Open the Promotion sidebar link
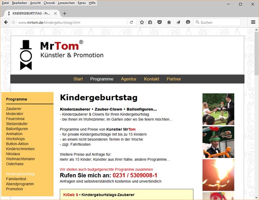 (x=14, y=189)
